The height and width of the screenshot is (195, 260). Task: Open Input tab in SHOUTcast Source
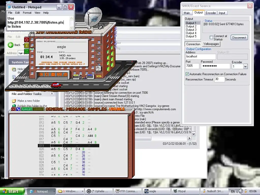222,13
